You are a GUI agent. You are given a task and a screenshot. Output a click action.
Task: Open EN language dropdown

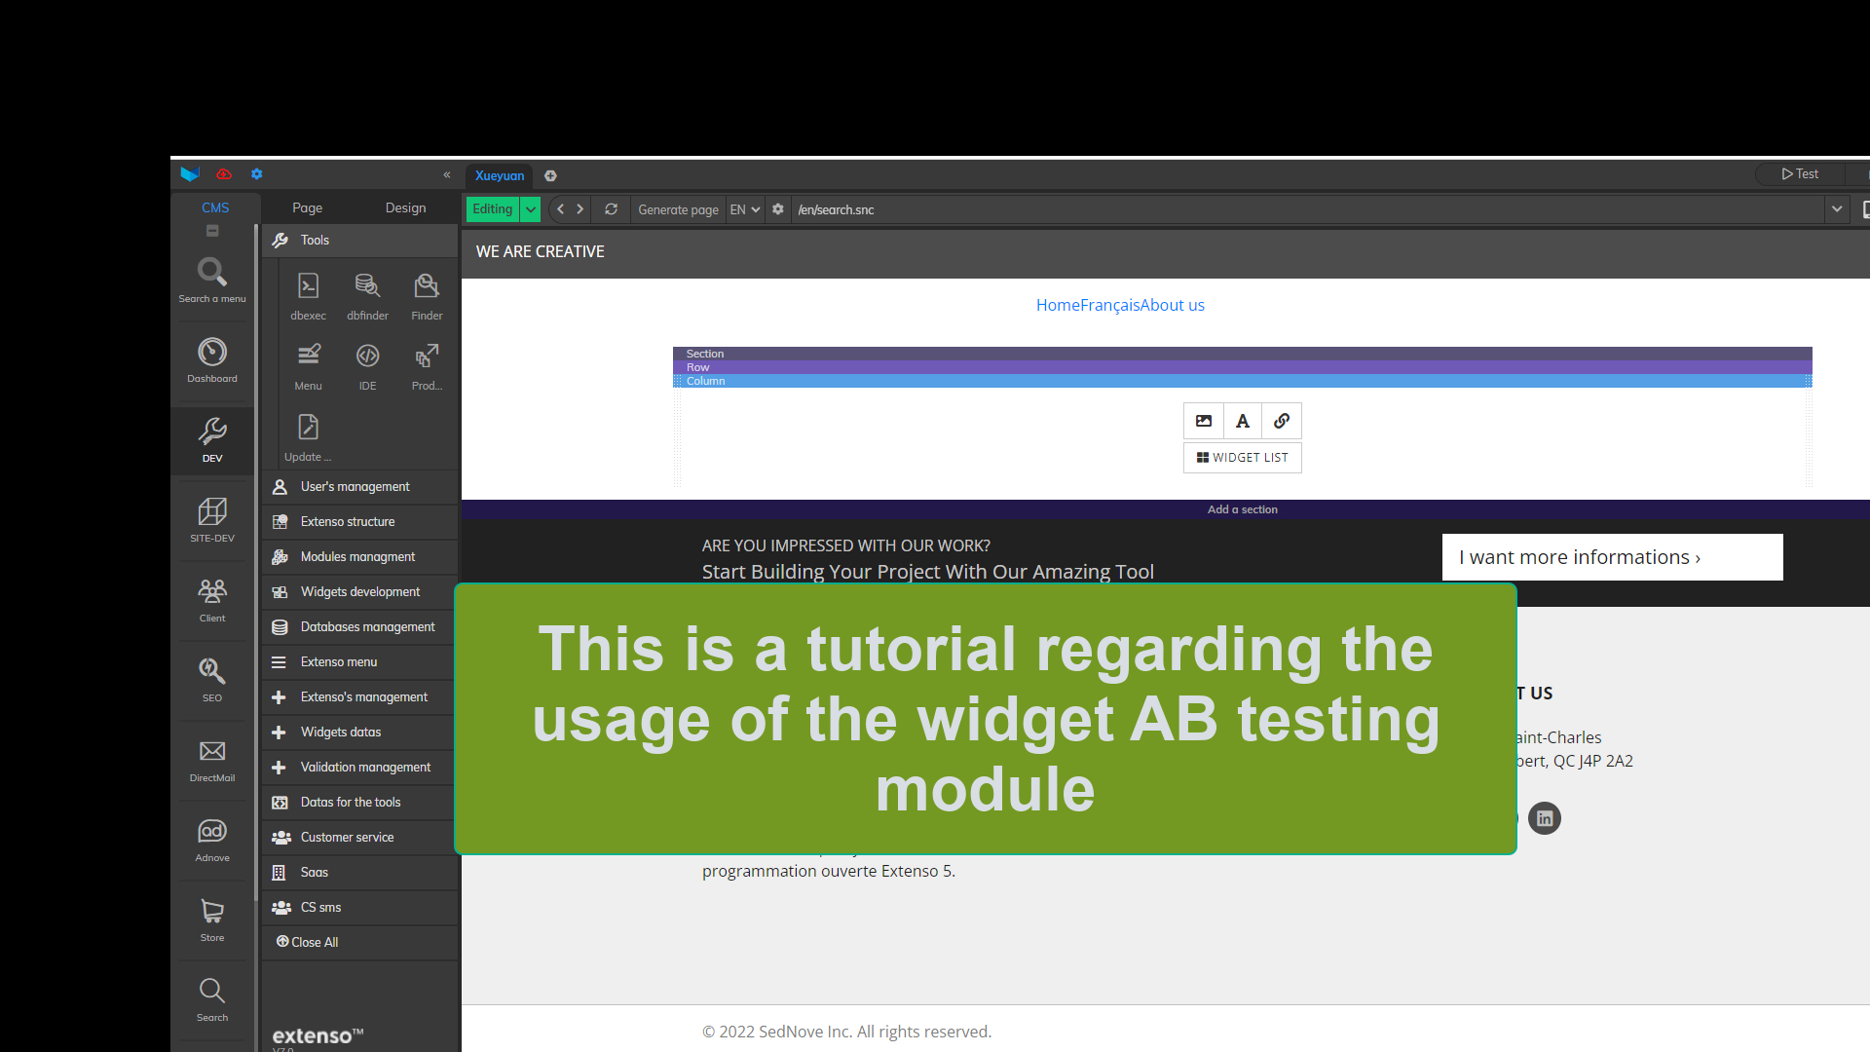(745, 209)
